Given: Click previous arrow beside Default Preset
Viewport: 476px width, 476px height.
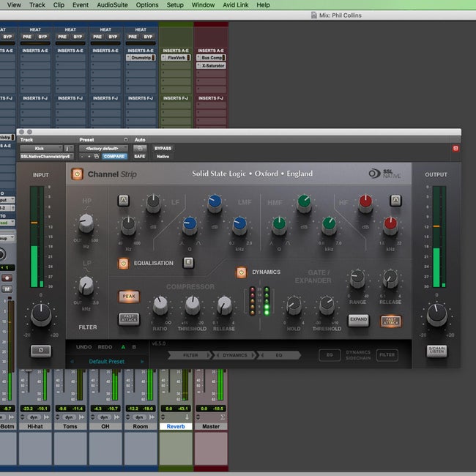Looking at the screenshot, I should 72,362.
